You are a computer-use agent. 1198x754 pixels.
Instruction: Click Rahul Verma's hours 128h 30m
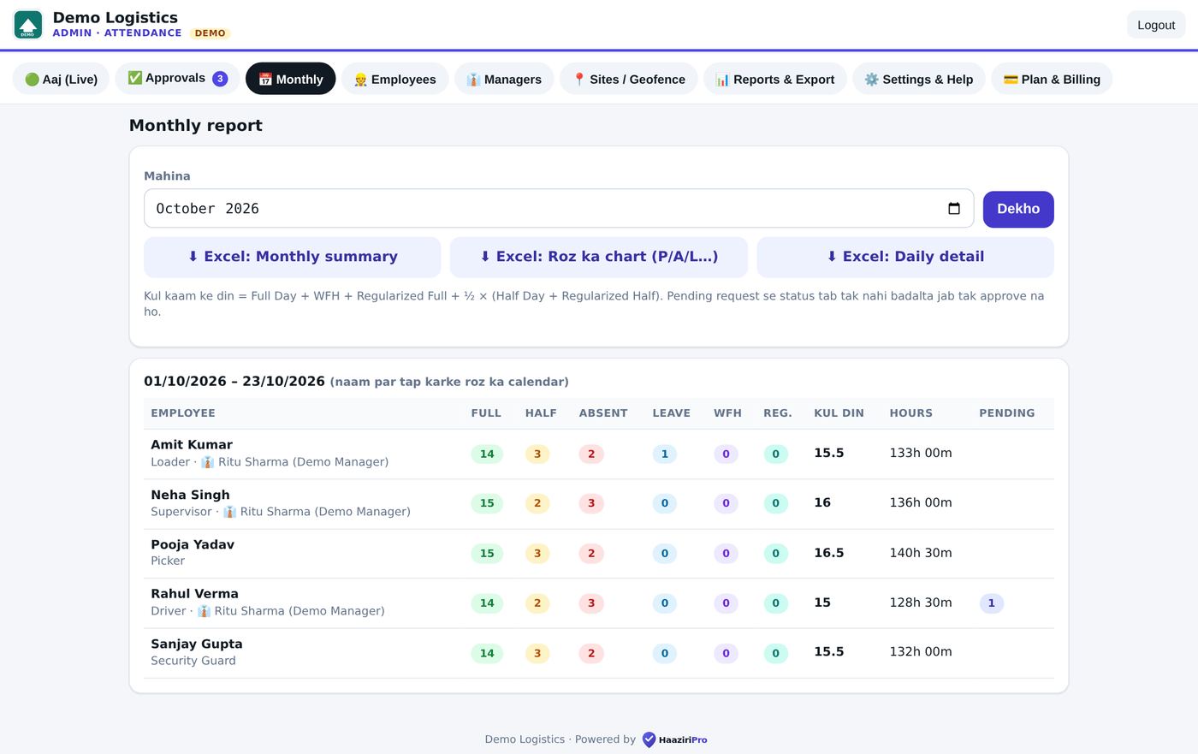(x=921, y=603)
